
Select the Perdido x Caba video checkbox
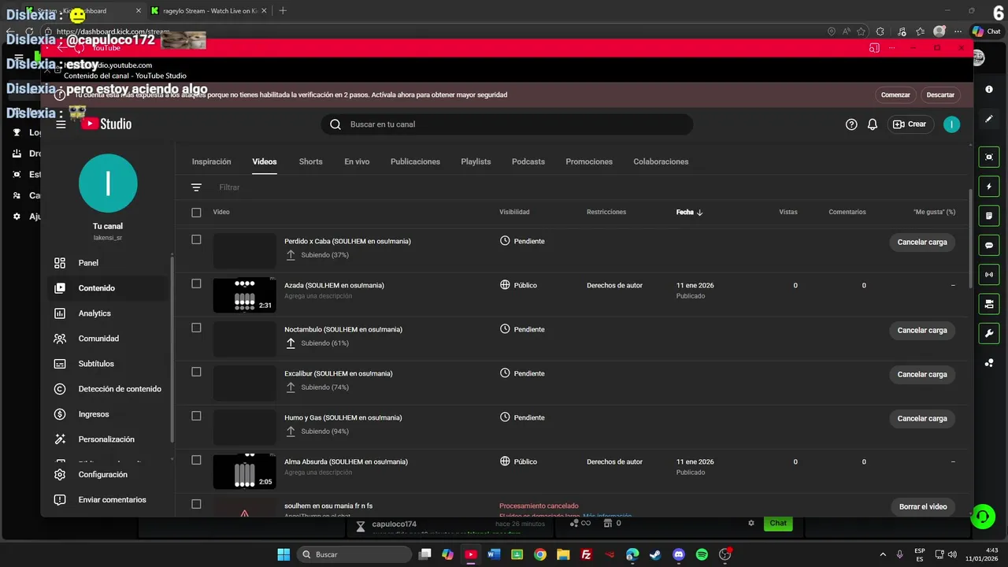(196, 239)
